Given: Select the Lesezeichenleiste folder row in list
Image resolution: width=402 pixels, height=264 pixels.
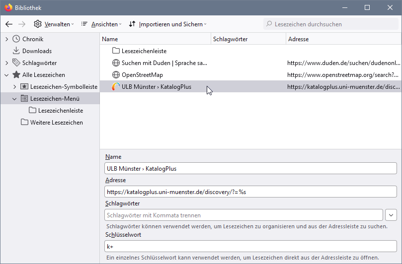Looking at the screenshot, I should 250,51.
